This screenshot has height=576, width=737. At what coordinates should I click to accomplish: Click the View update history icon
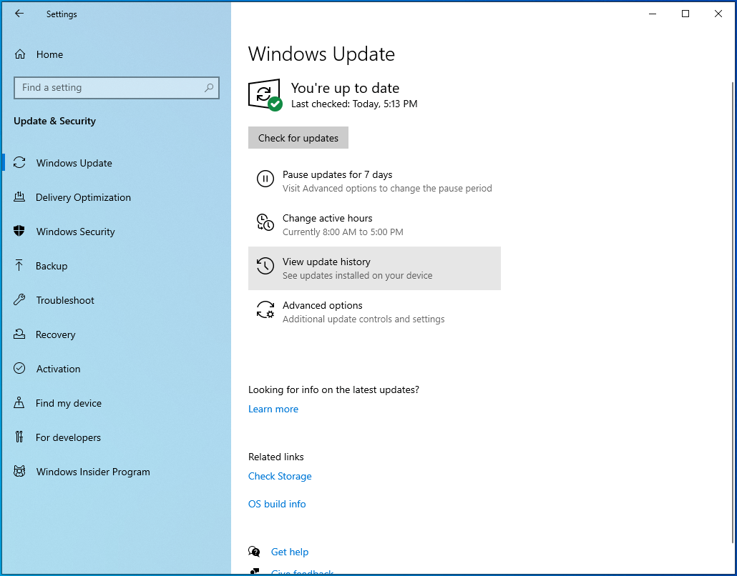265,267
